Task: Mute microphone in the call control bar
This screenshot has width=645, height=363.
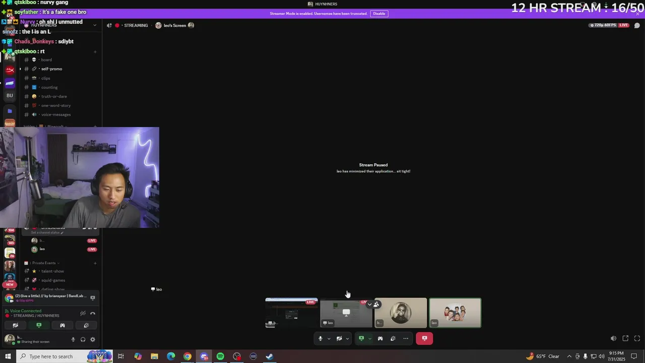Action: [320, 338]
